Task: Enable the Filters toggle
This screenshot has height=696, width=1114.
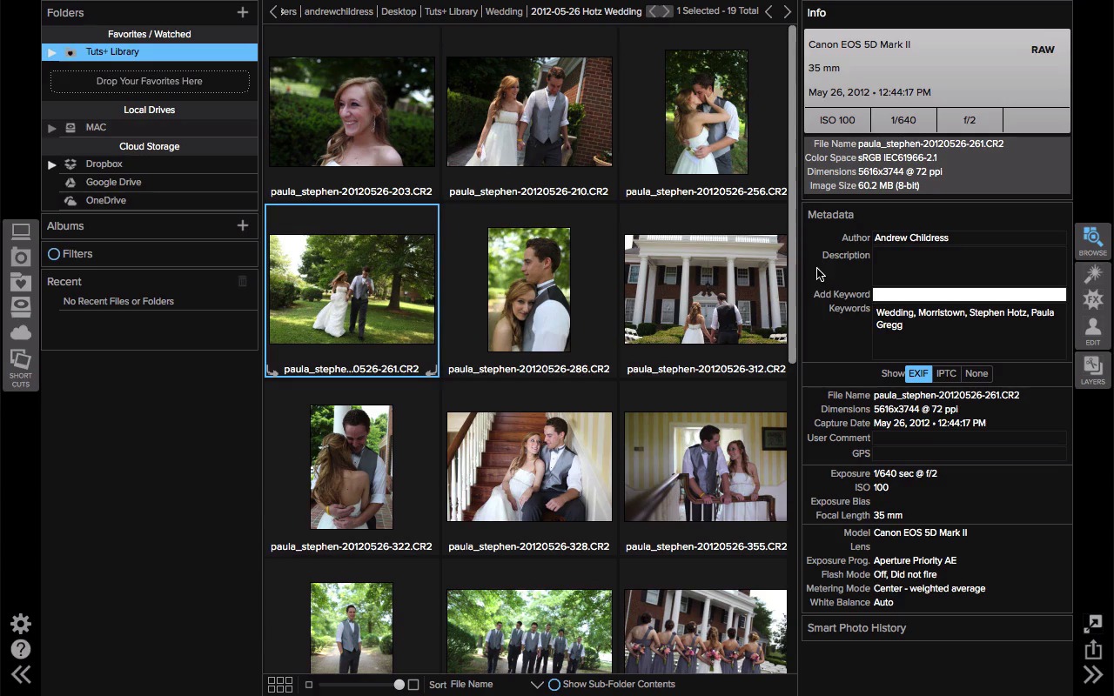Action: tap(54, 254)
